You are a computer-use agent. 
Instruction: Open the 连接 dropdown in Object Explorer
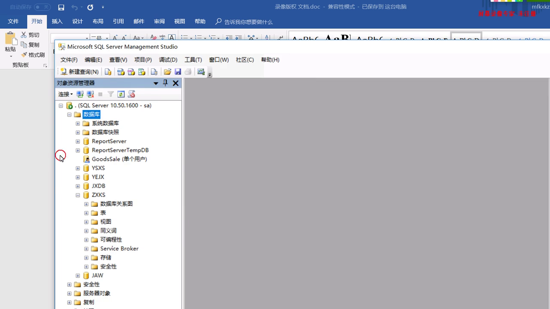click(x=65, y=94)
